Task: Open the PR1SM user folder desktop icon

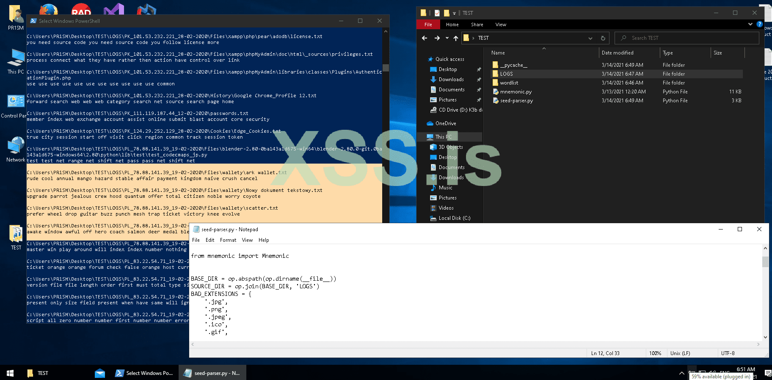Action: 16,18
